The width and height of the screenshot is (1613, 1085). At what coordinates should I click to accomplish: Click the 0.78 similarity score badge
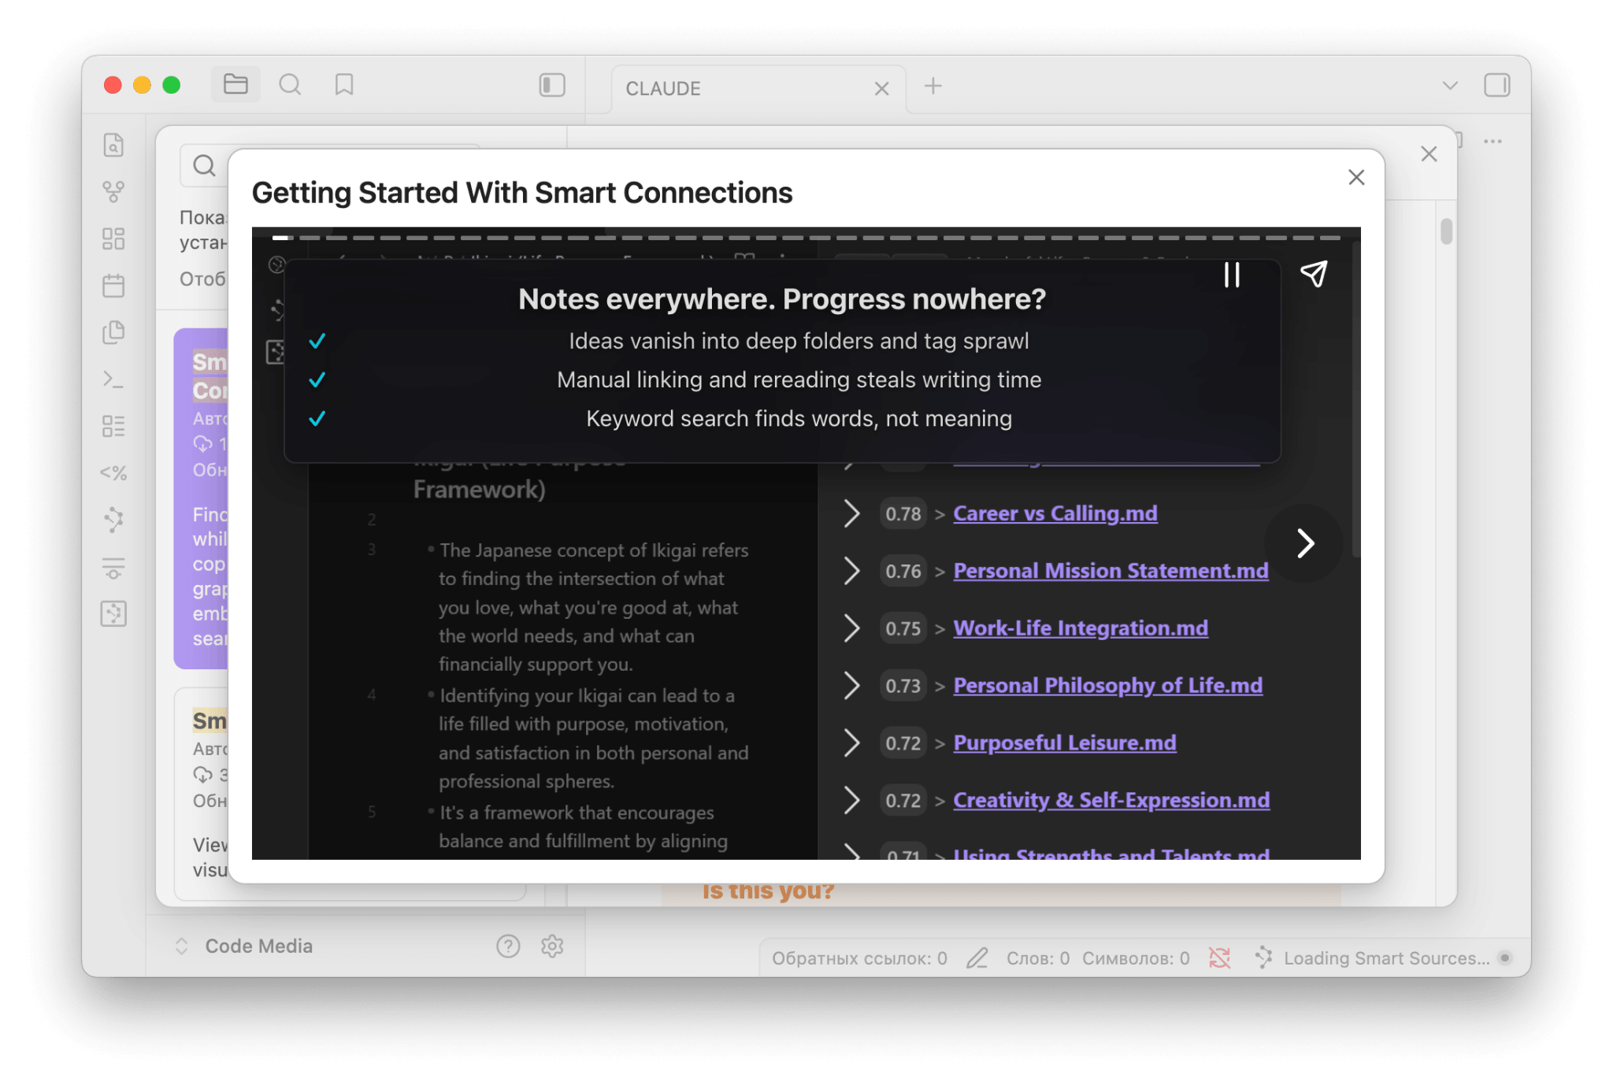[x=903, y=514]
